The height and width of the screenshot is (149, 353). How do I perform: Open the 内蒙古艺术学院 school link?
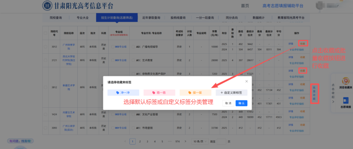69,114
